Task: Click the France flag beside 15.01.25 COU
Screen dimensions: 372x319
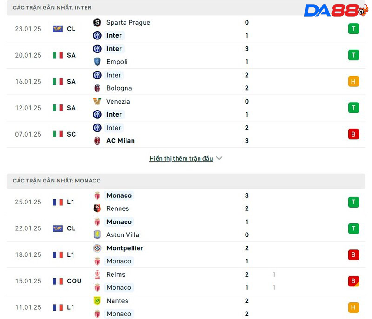Action: (58, 281)
